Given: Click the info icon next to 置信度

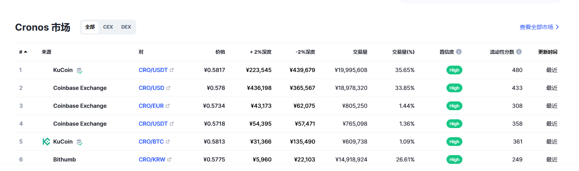Looking at the screenshot, I should 459,52.
